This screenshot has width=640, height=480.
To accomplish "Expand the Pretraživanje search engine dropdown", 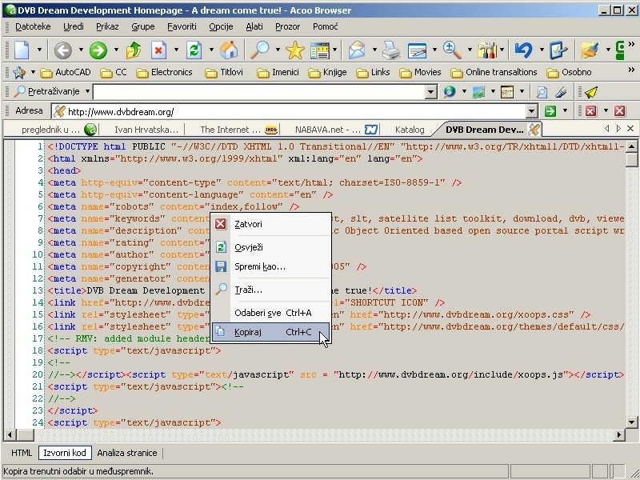I will point(87,91).
